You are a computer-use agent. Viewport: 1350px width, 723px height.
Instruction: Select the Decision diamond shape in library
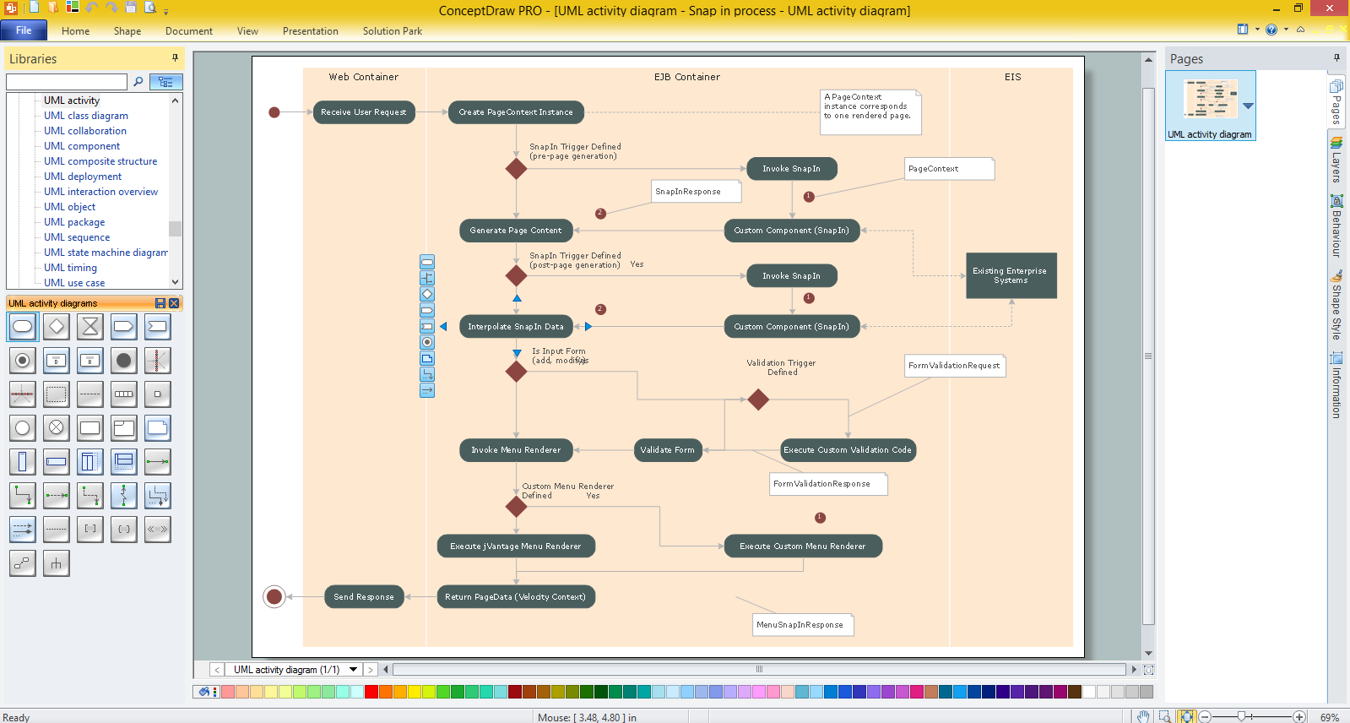coord(57,327)
